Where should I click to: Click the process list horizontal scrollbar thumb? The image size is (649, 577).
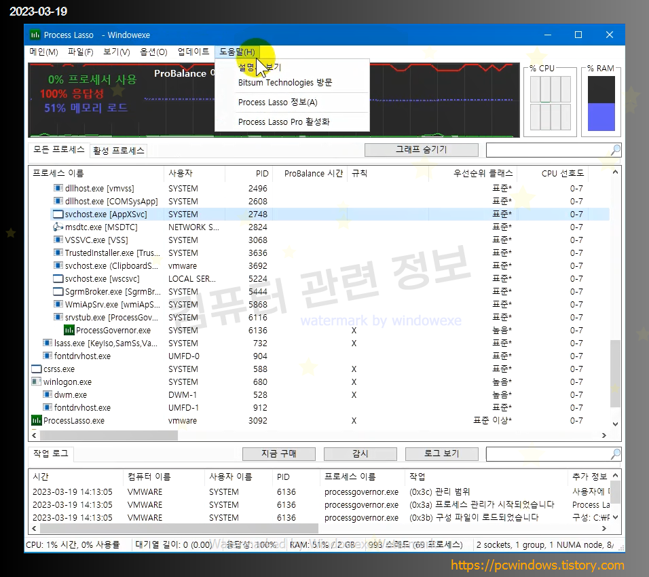(109, 435)
